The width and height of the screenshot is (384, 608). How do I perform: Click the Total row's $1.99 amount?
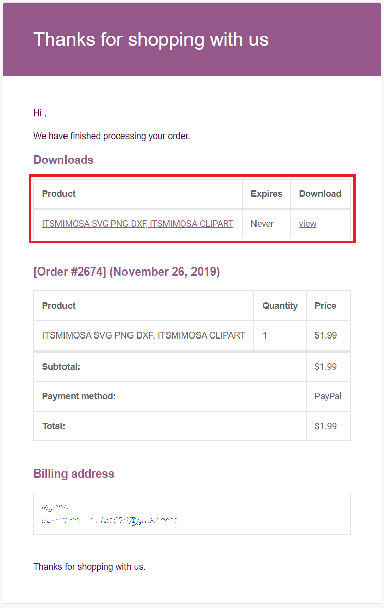(326, 426)
